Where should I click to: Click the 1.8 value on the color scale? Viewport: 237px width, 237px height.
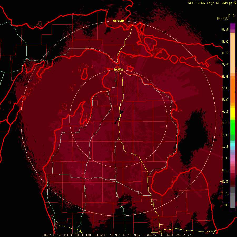click(x=225, y=147)
